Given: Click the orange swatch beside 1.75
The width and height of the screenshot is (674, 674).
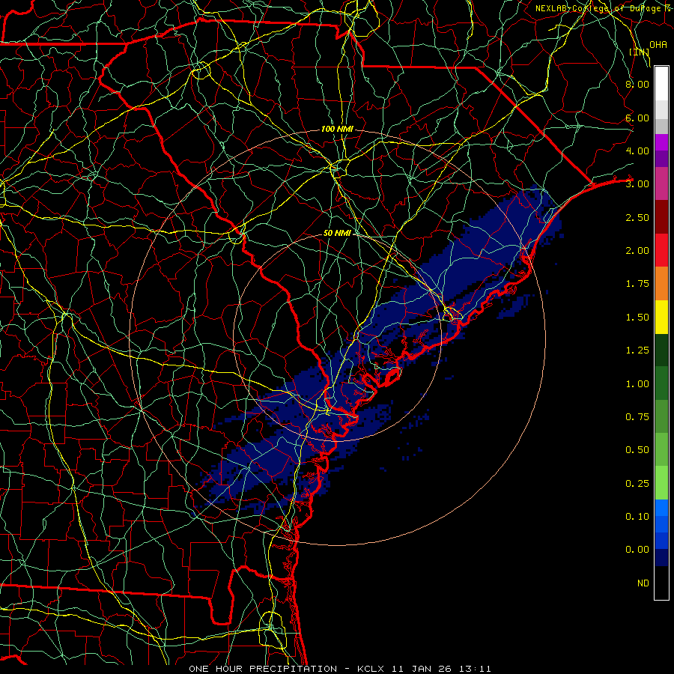Looking at the screenshot, I should [661, 283].
